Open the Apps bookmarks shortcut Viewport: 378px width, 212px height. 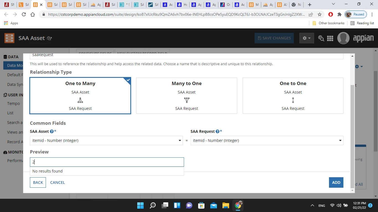pos(11,23)
